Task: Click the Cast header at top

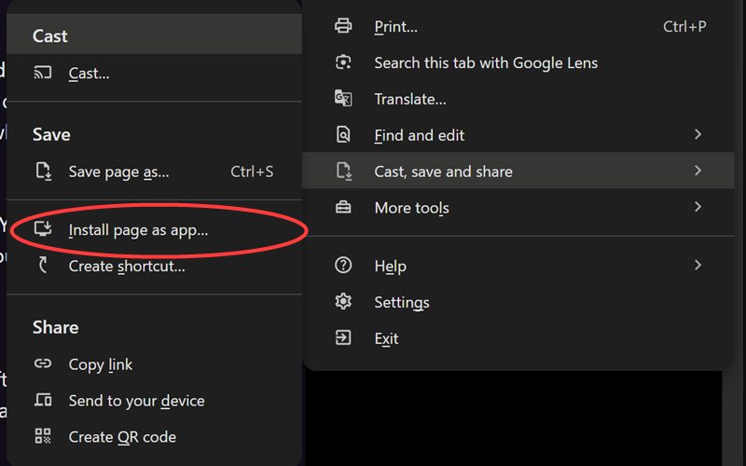Action: pos(50,36)
